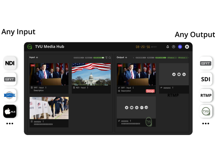Click the YouTube icon in the three-icon output card
The height and width of the screenshot is (160, 215).
pos(179,75)
